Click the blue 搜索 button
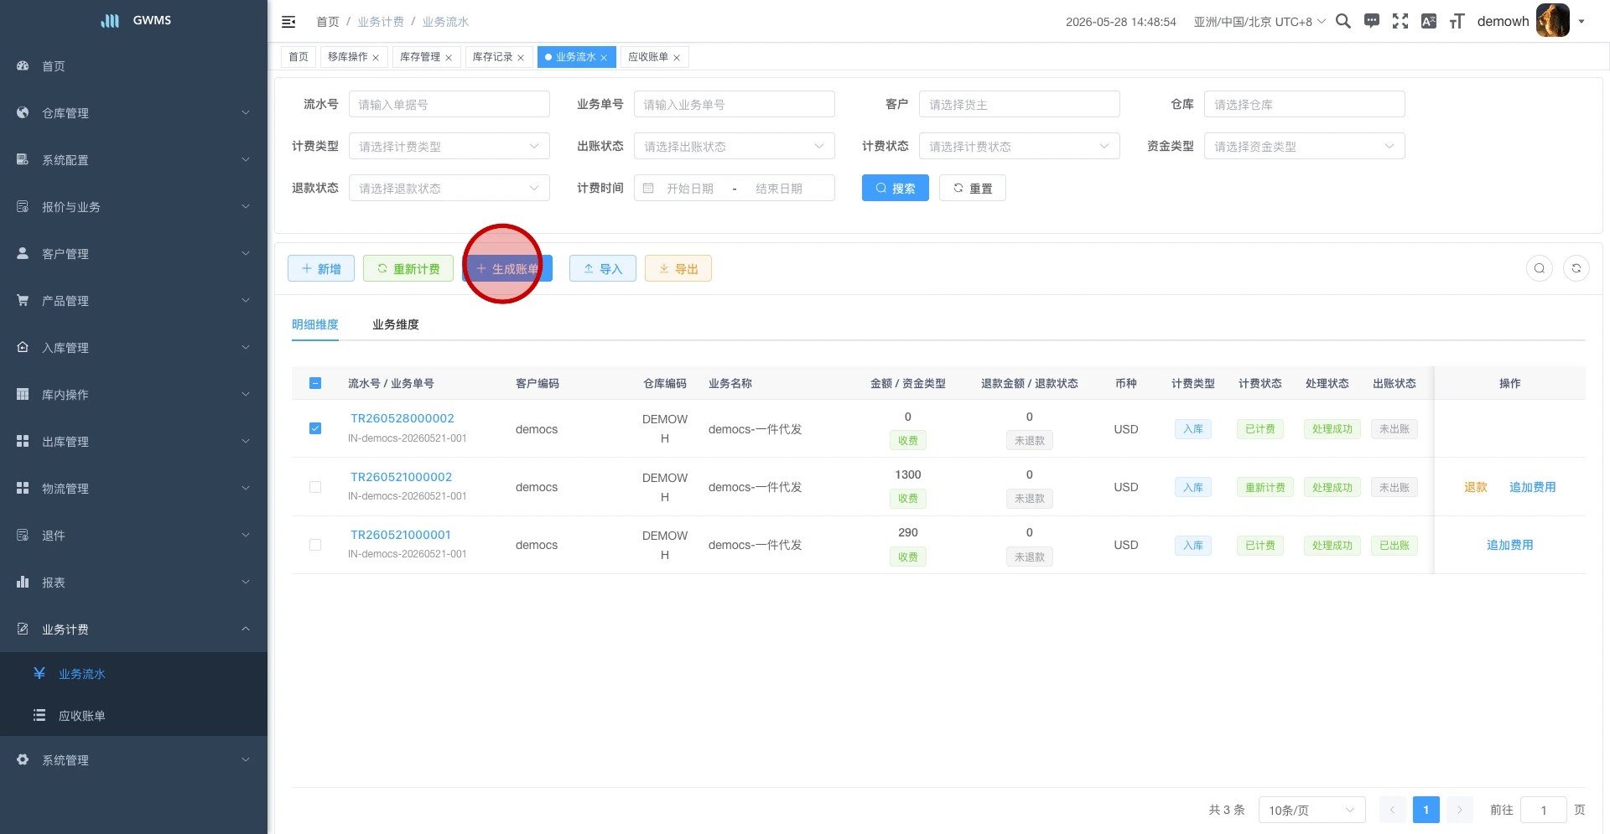Image resolution: width=1610 pixels, height=834 pixels. click(x=896, y=188)
